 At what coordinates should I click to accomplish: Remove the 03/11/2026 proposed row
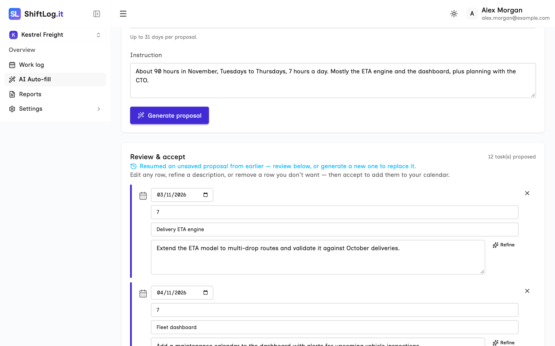click(x=527, y=193)
